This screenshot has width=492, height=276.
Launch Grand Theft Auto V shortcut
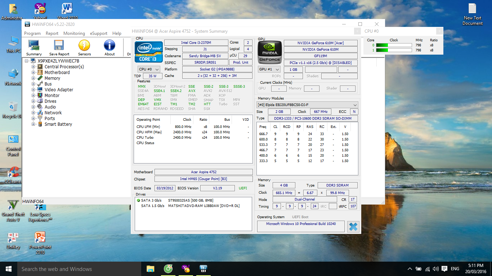pos(13,211)
